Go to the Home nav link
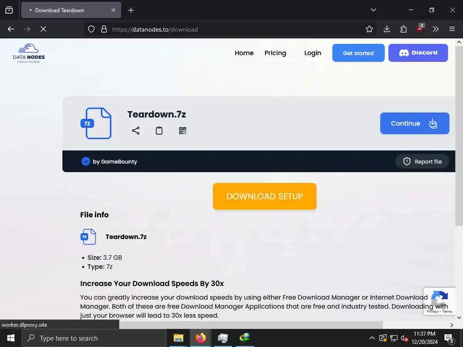463x347 pixels. (x=244, y=53)
